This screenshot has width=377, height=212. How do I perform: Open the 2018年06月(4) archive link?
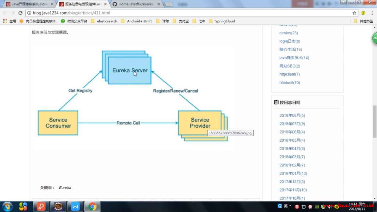(292, 132)
